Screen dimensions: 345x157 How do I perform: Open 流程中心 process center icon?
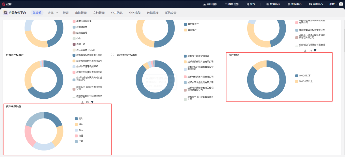coord(289,4)
